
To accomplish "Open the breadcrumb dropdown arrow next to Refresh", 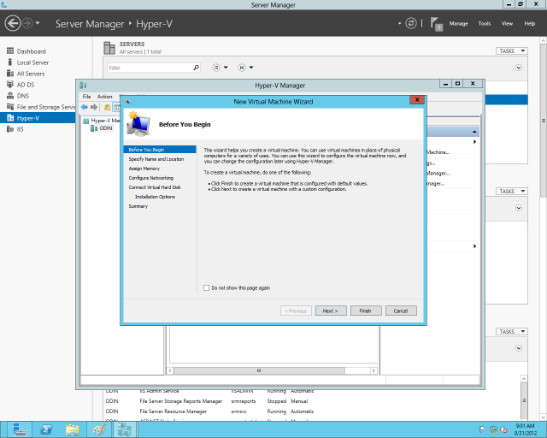I will pos(399,23).
